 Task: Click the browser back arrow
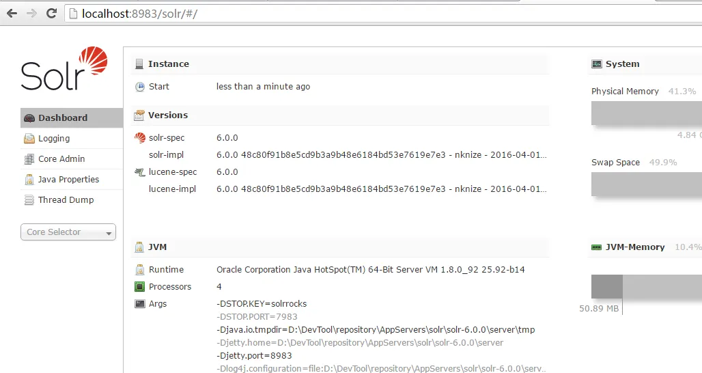coord(12,14)
